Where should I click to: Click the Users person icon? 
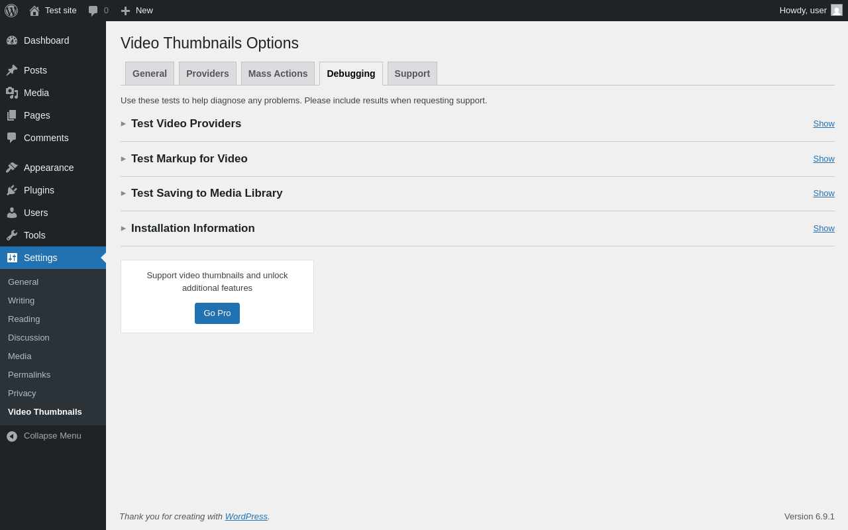pos(12,213)
